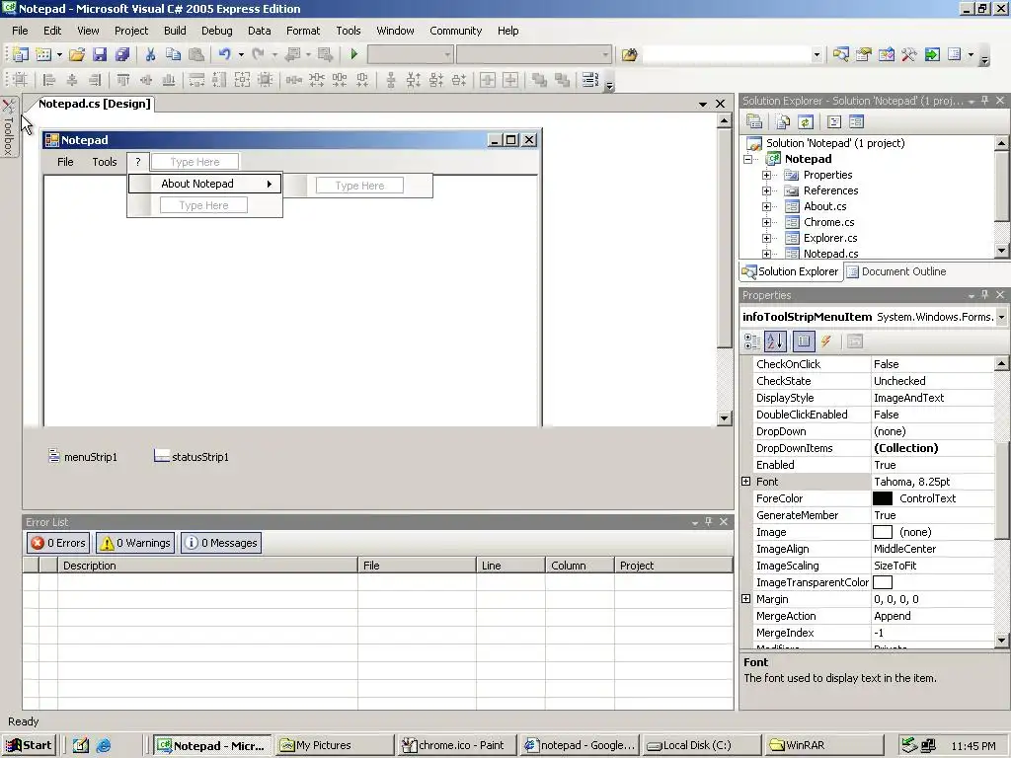Open the active documents list dropdown arrow
Image resolution: width=1011 pixels, height=758 pixels.
pyautogui.click(x=703, y=104)
